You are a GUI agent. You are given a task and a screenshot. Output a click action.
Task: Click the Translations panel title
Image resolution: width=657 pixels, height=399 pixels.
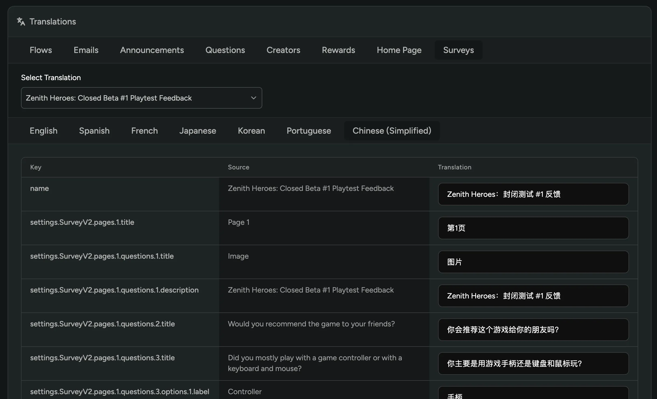pyautogui.click(x=53, y=22)
